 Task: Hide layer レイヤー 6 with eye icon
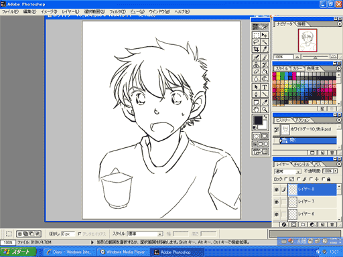coord(277,214)
